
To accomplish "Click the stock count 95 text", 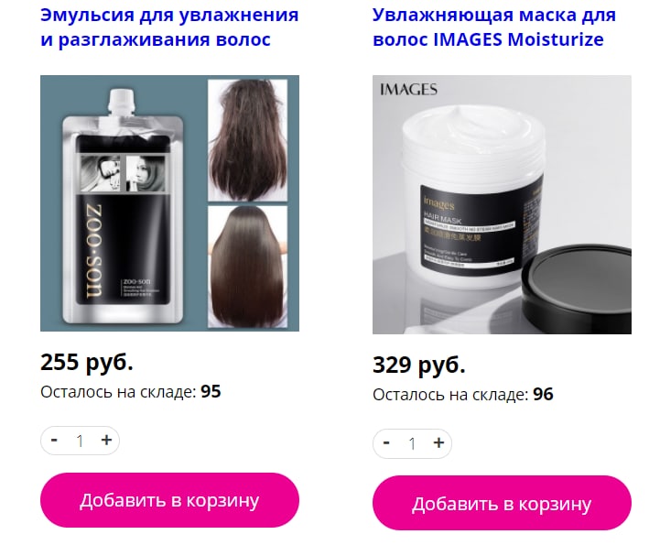I will tap(211, 392).
